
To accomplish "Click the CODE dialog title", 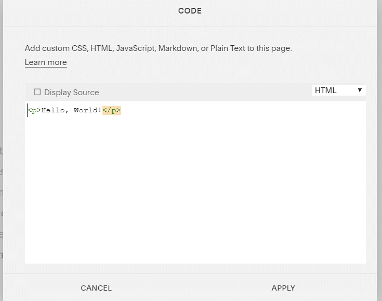I will (190, 11).
